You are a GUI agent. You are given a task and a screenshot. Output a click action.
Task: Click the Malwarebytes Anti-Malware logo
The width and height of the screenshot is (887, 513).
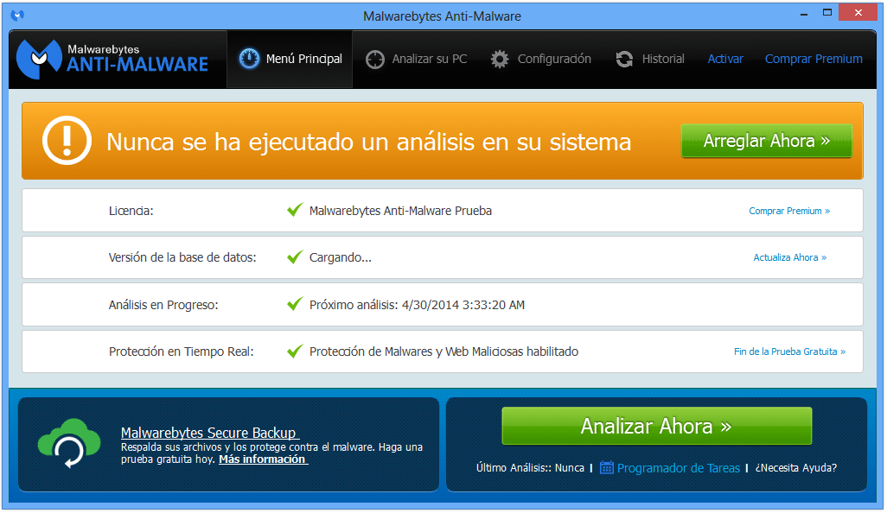coord(112,59)
